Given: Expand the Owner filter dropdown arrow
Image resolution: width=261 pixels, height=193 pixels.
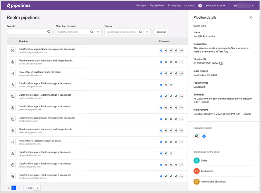Looking at the screenshot, I should click(147, 32).
